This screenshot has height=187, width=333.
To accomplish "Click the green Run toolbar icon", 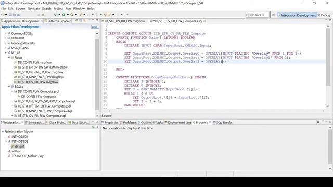I will [x=63, y=15].
